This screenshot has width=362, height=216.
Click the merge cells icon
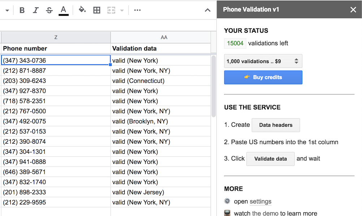(111, 10)
